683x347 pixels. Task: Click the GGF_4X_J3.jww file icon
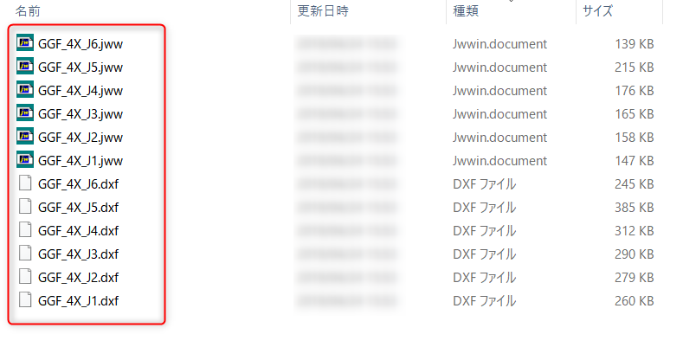pyautogui.click(x=25, y=113)
